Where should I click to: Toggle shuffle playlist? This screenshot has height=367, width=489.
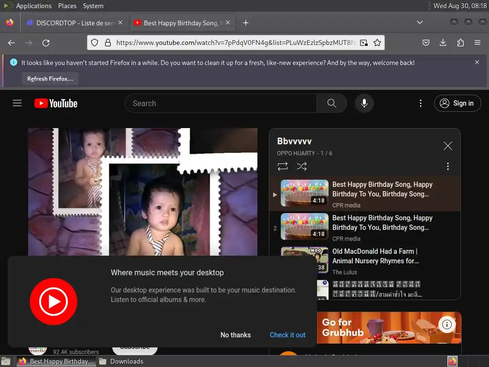(x=302, y=166)
